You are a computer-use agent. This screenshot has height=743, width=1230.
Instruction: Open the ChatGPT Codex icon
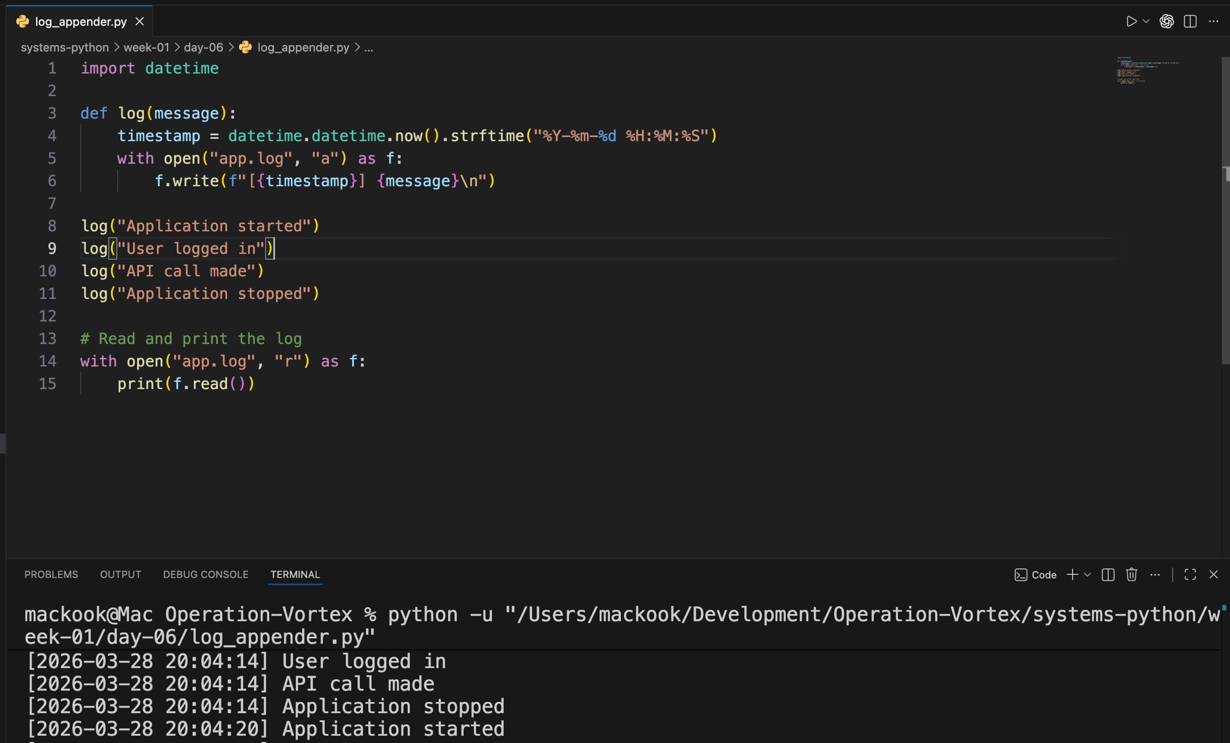(x=1166, y=22)
